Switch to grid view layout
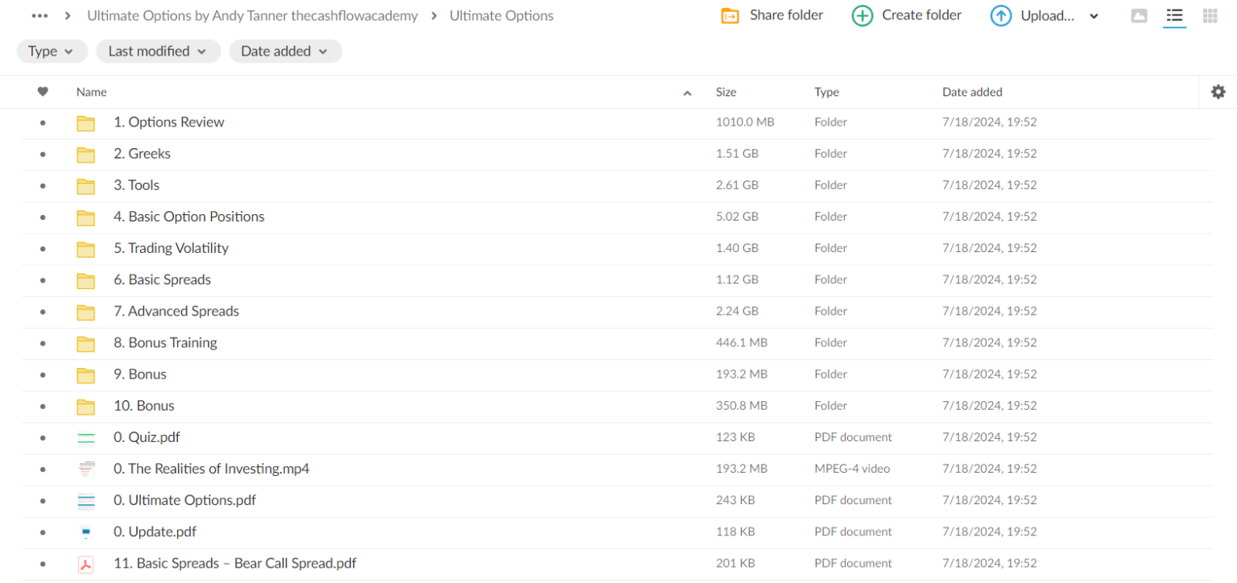This screenshot has width=1237, height=583. pyautogui.click(x=1210, y=16)
